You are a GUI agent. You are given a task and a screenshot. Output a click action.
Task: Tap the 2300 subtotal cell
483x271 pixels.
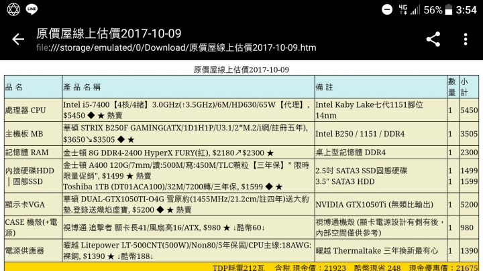coord(469,153)
